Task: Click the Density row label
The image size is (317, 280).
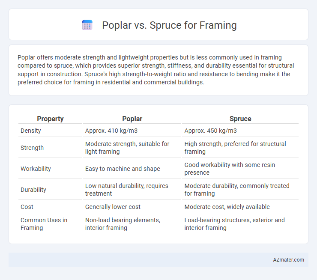Action: pos(31,131)
